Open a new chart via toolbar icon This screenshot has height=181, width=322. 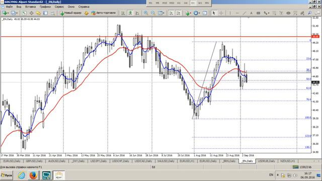(x=5, y=13)
